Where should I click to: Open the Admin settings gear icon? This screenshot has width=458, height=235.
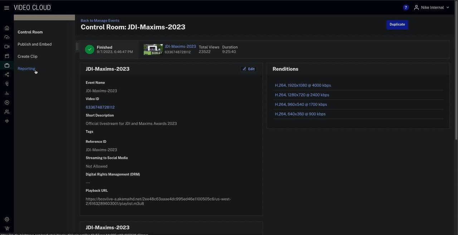[x=7, y=219]
